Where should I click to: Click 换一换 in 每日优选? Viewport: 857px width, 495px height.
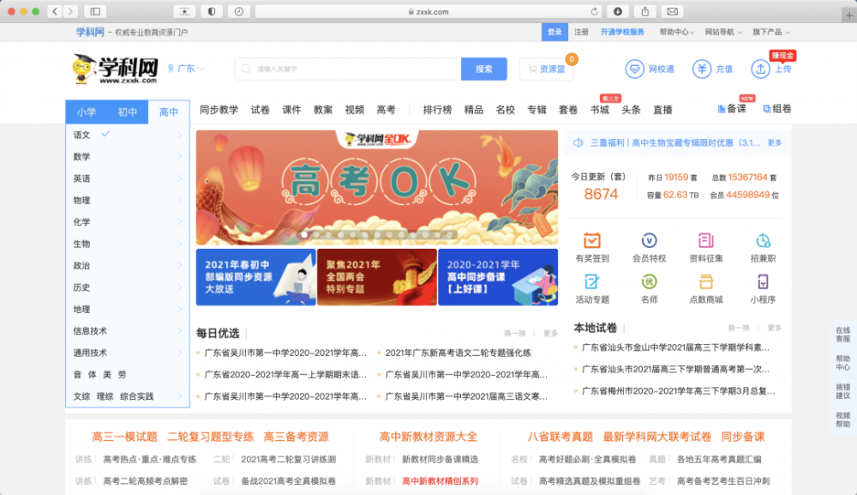515,333
